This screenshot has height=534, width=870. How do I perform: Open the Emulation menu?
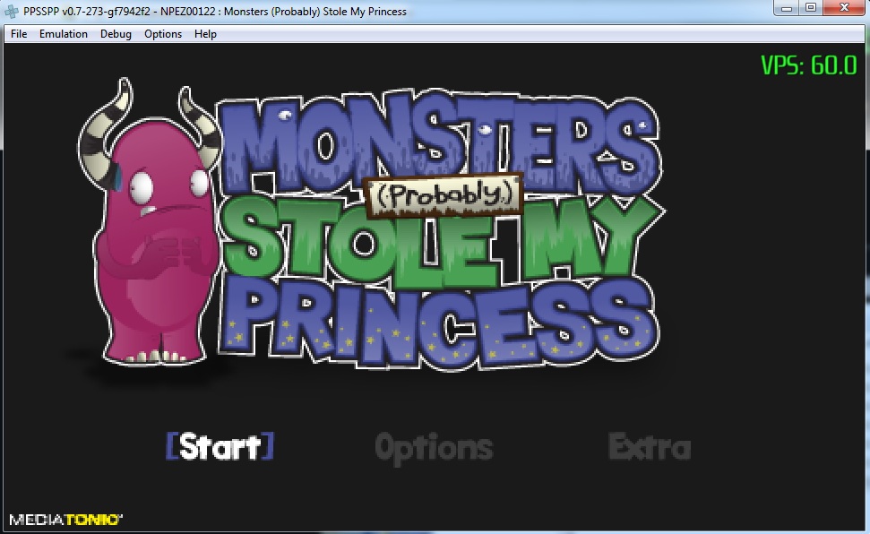(64, 34)
